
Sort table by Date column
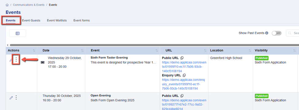tap(82, 51)
